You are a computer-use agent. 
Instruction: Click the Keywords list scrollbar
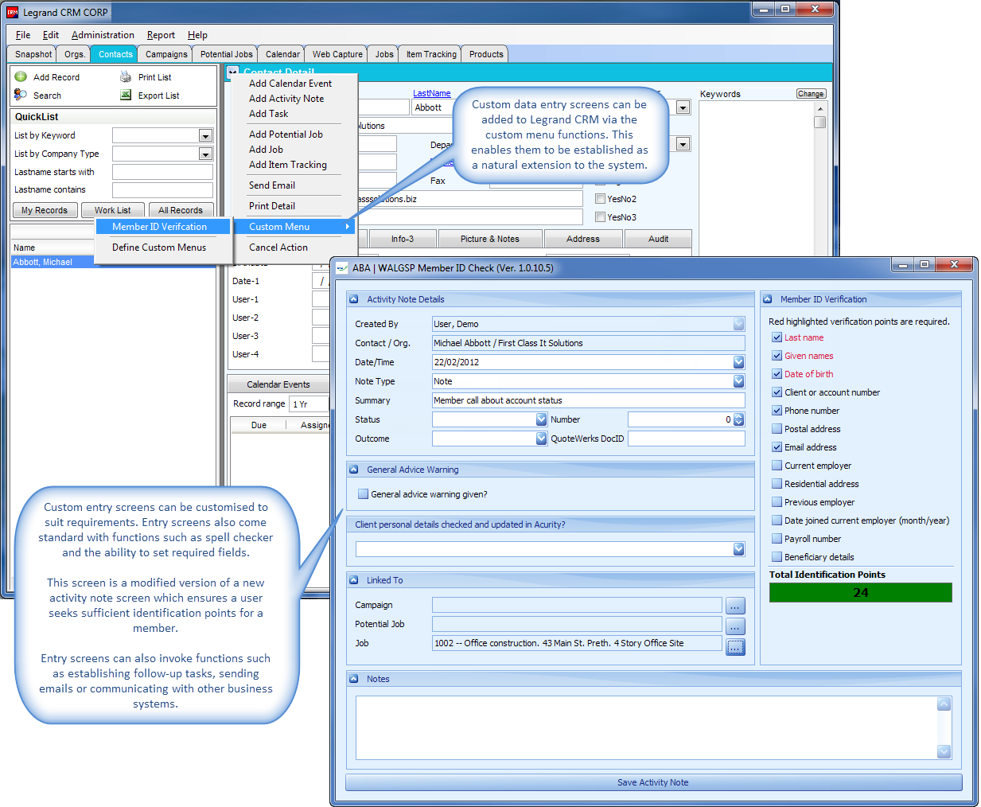point(820,123)
